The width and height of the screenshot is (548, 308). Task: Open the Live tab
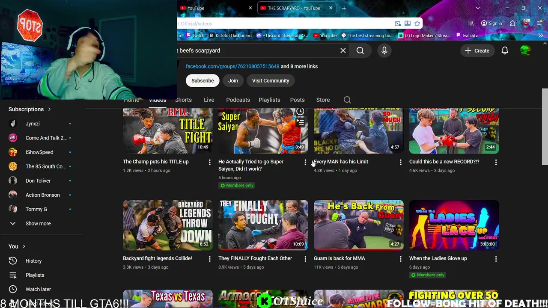pos(209,100)
